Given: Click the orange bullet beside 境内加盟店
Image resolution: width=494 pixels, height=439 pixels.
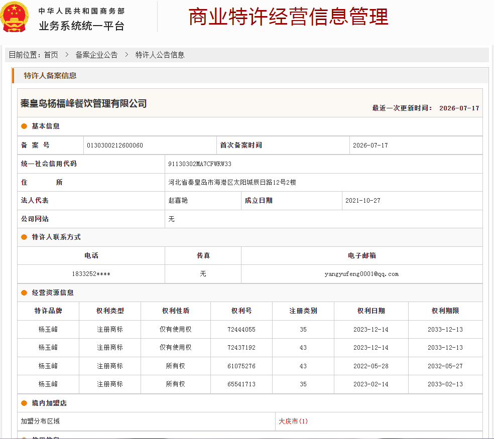Looking at the screenshot, I should 24,403.
